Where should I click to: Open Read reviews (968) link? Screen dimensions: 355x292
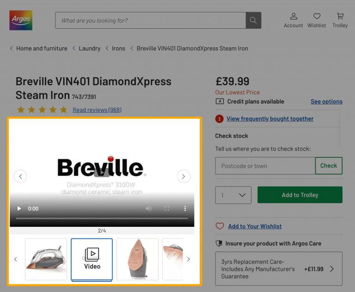tap(97, 110)
